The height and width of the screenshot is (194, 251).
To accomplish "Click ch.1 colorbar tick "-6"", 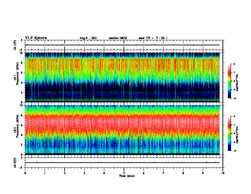I will (234, 64).
